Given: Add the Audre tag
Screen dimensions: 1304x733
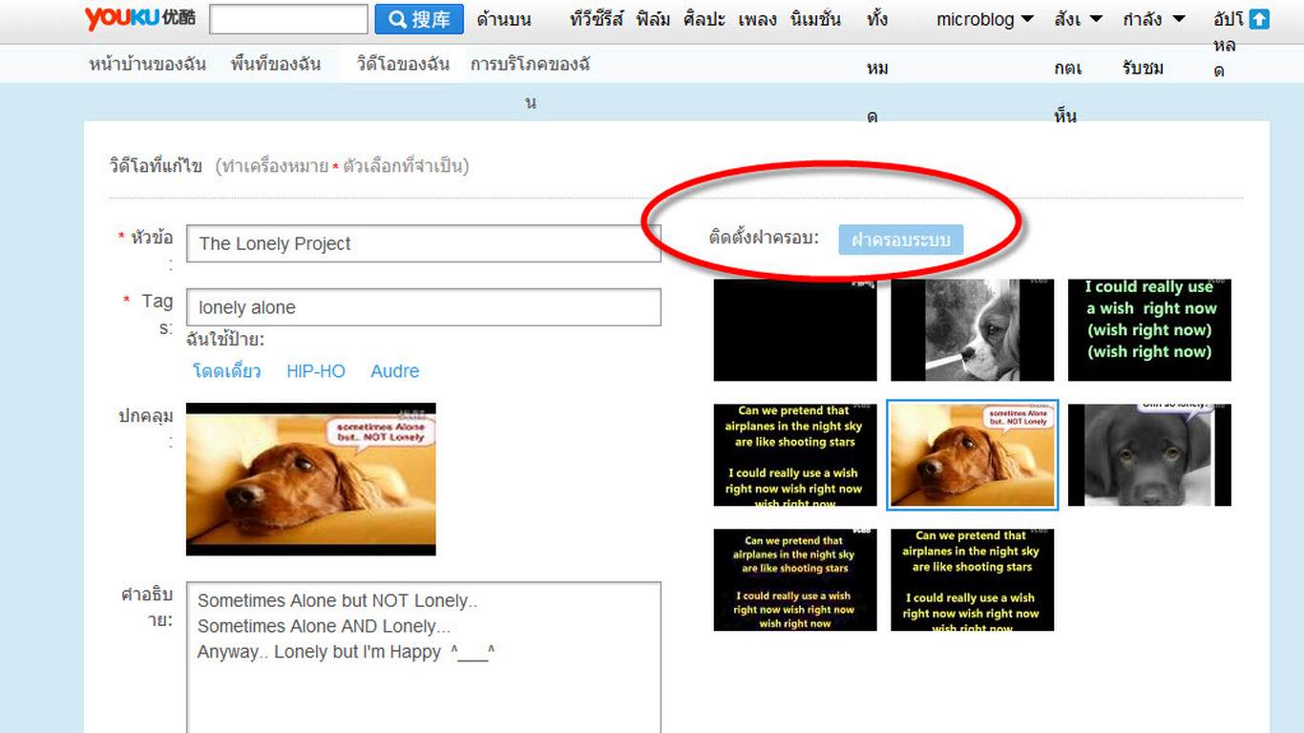Looking at the screenshot, I should 395,371.
